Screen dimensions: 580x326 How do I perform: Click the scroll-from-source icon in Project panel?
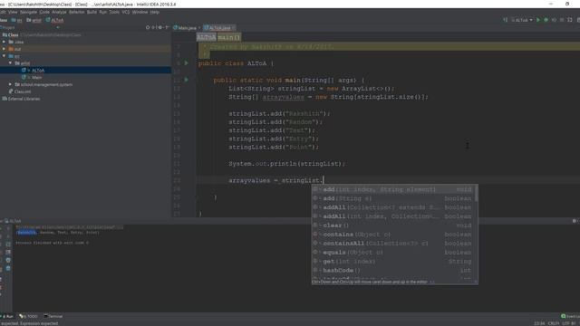148,27
